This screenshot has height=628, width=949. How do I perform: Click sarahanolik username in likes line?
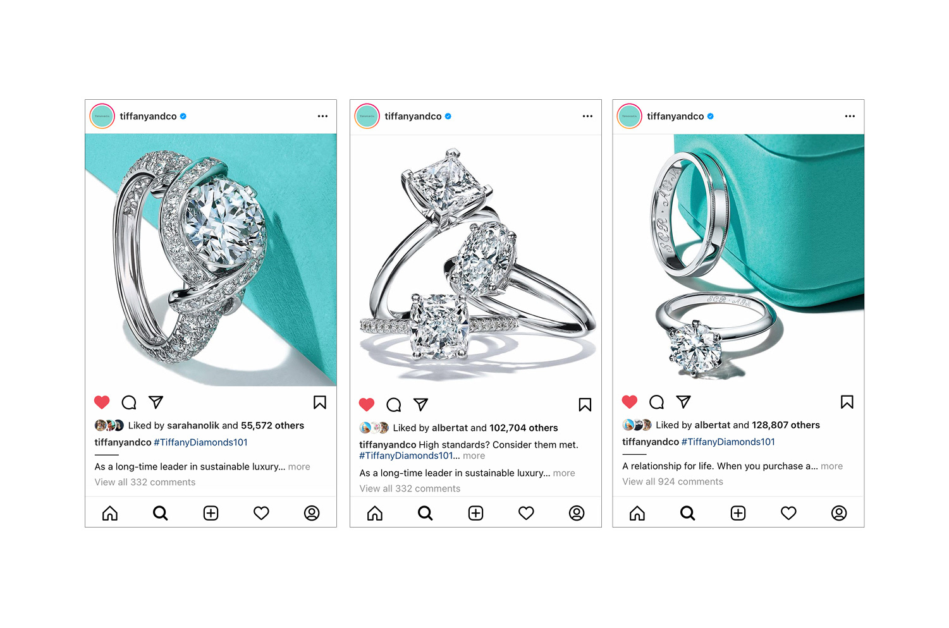pos(193,426)
